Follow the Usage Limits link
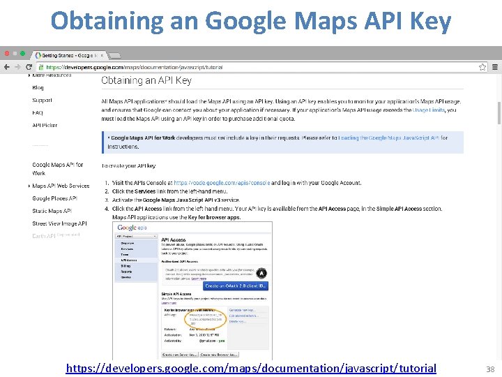The width and height of the screenshot is (502, 377). [428, 110]
